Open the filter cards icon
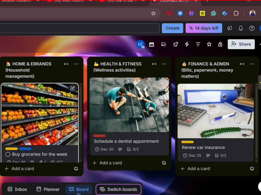The width and height of the screenshot is (261, 195). (198, 44)
